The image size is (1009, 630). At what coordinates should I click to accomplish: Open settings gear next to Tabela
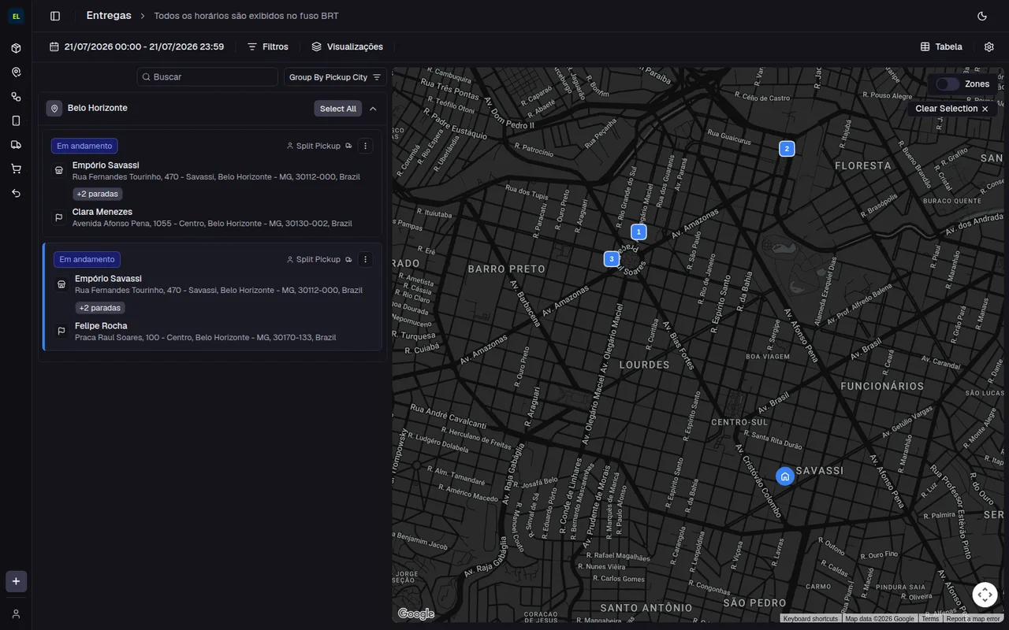pyautogui.click(x=989, y=47)
